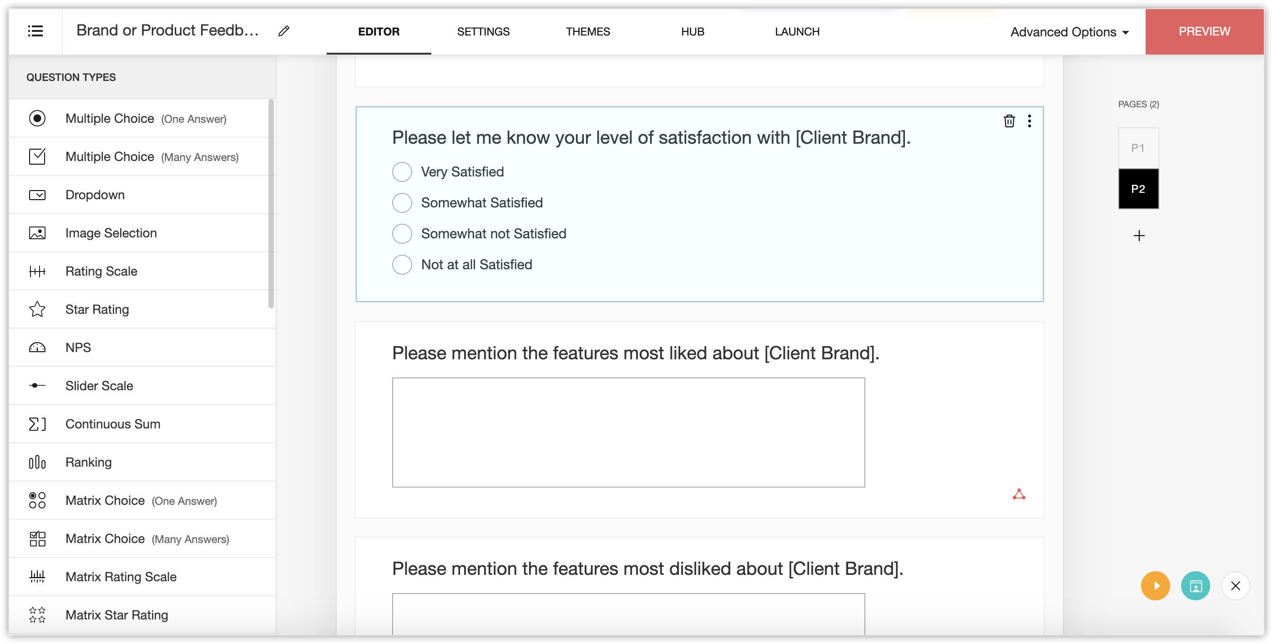1273x644 pixels.
Task: Click the pencil icon to rename survey
Action: click(x=283, y=31)
